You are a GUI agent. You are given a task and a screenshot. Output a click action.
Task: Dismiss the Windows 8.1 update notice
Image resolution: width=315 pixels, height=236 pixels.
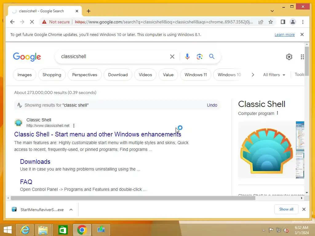[x=302, y=34]
